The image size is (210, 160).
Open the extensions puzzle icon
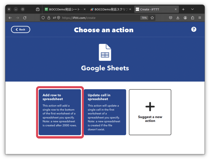pyautogui.click(x=192, y=18)
